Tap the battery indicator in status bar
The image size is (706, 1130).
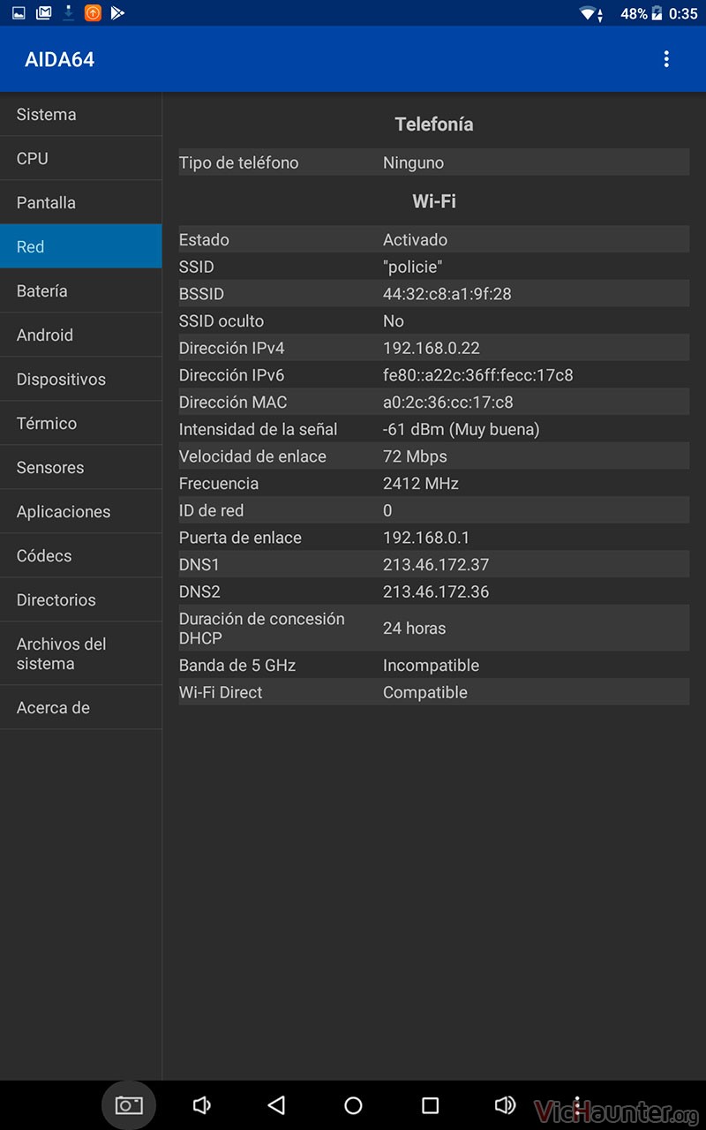tap(656, 13)
